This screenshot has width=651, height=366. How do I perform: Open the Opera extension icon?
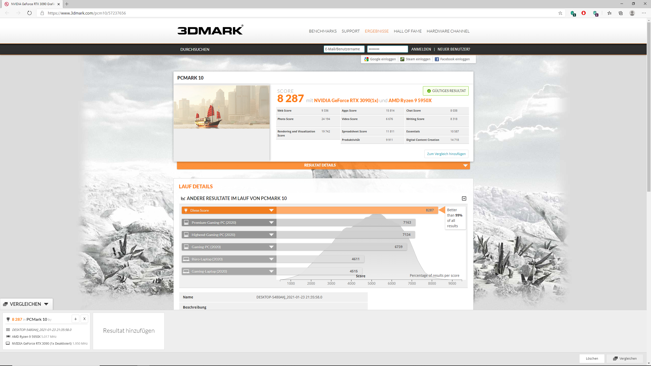[x=584, y=13]
